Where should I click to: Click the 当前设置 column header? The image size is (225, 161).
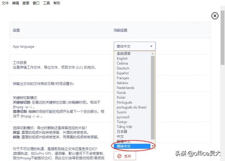tap(120, 30)
